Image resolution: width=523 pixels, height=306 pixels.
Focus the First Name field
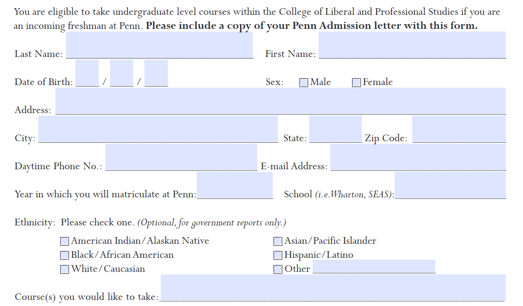tap(413, 45)
